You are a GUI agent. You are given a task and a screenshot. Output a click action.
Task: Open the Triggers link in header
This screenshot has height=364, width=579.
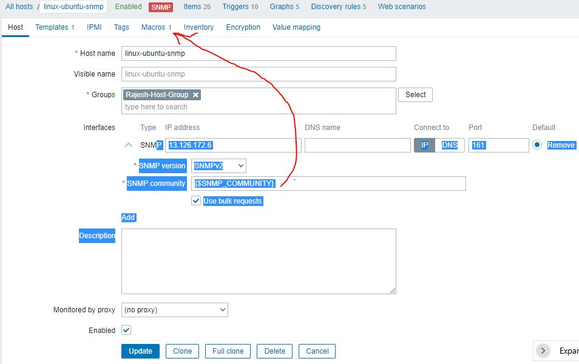pos(239,7)
